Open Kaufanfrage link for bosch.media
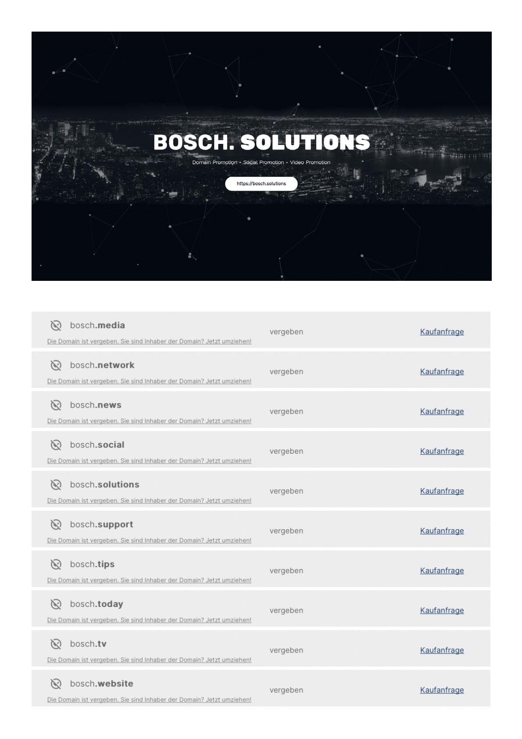522x739 pixels. [x=442, y=332]
